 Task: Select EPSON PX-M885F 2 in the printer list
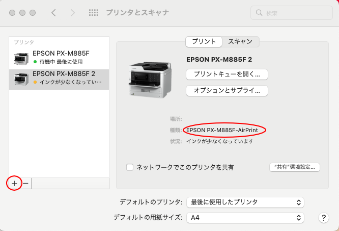[59, 80]
